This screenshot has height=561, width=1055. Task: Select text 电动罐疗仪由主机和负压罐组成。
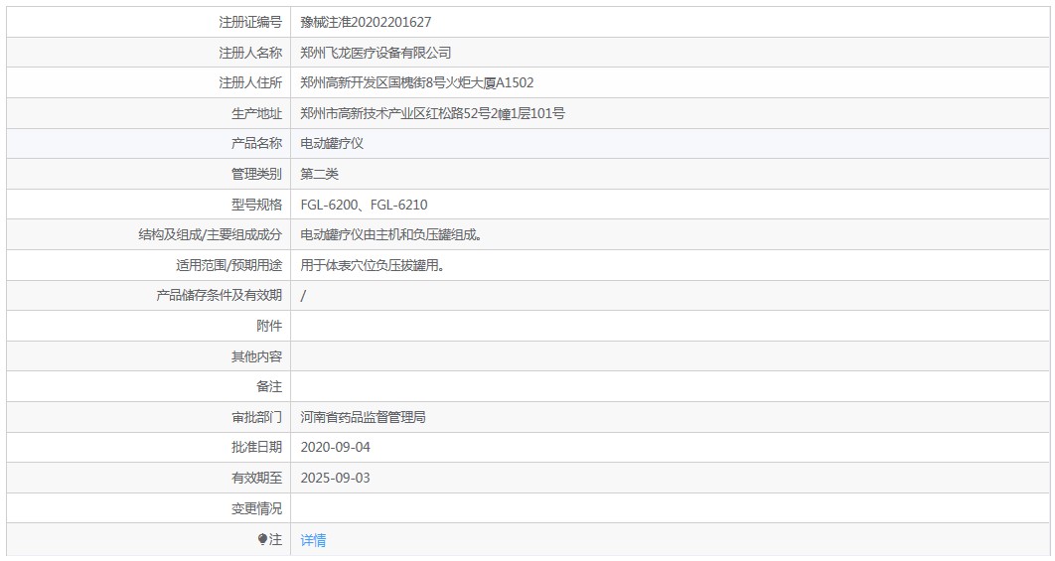click(391, 234)
